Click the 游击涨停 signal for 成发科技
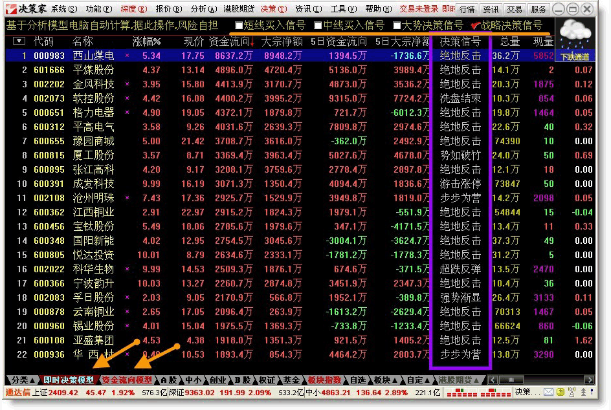The image size is (611, 410). coord(460,184)
